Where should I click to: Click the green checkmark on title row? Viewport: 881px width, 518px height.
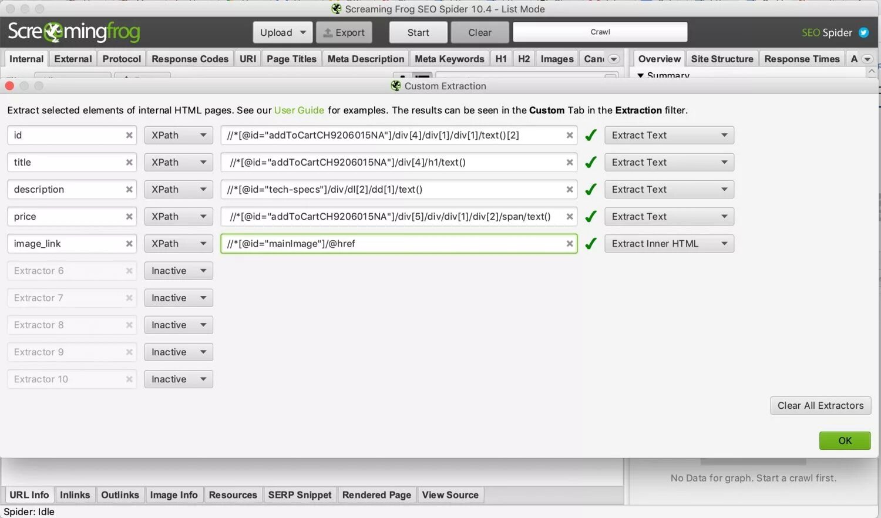pos(591,162)
